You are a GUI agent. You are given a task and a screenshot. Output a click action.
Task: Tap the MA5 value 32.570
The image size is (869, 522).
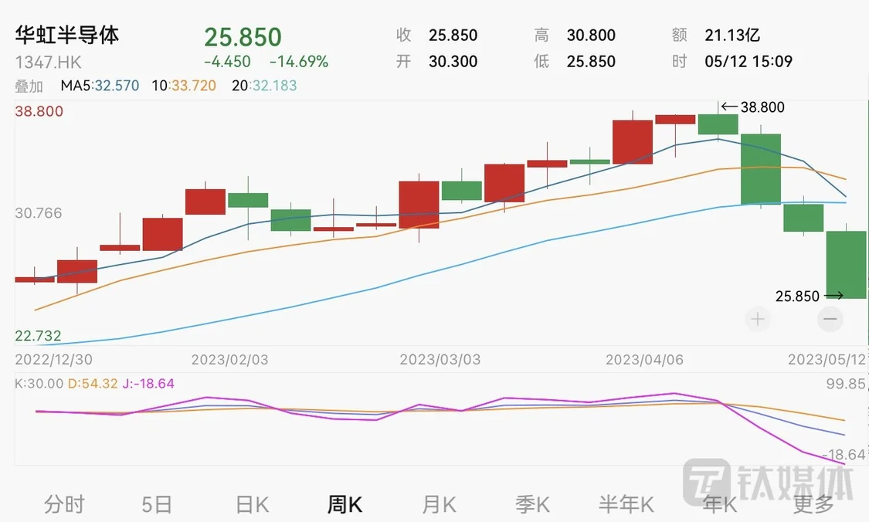click(x=117, y=86)
